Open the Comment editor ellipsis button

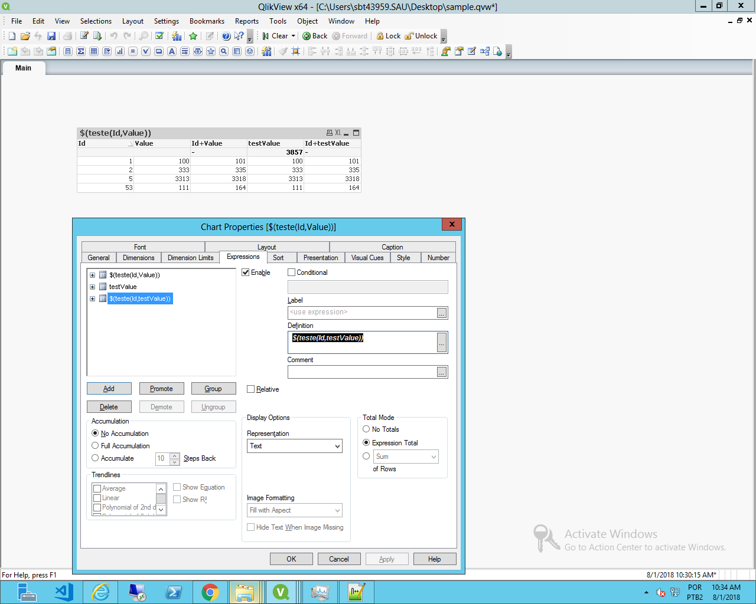click(442, 372)
